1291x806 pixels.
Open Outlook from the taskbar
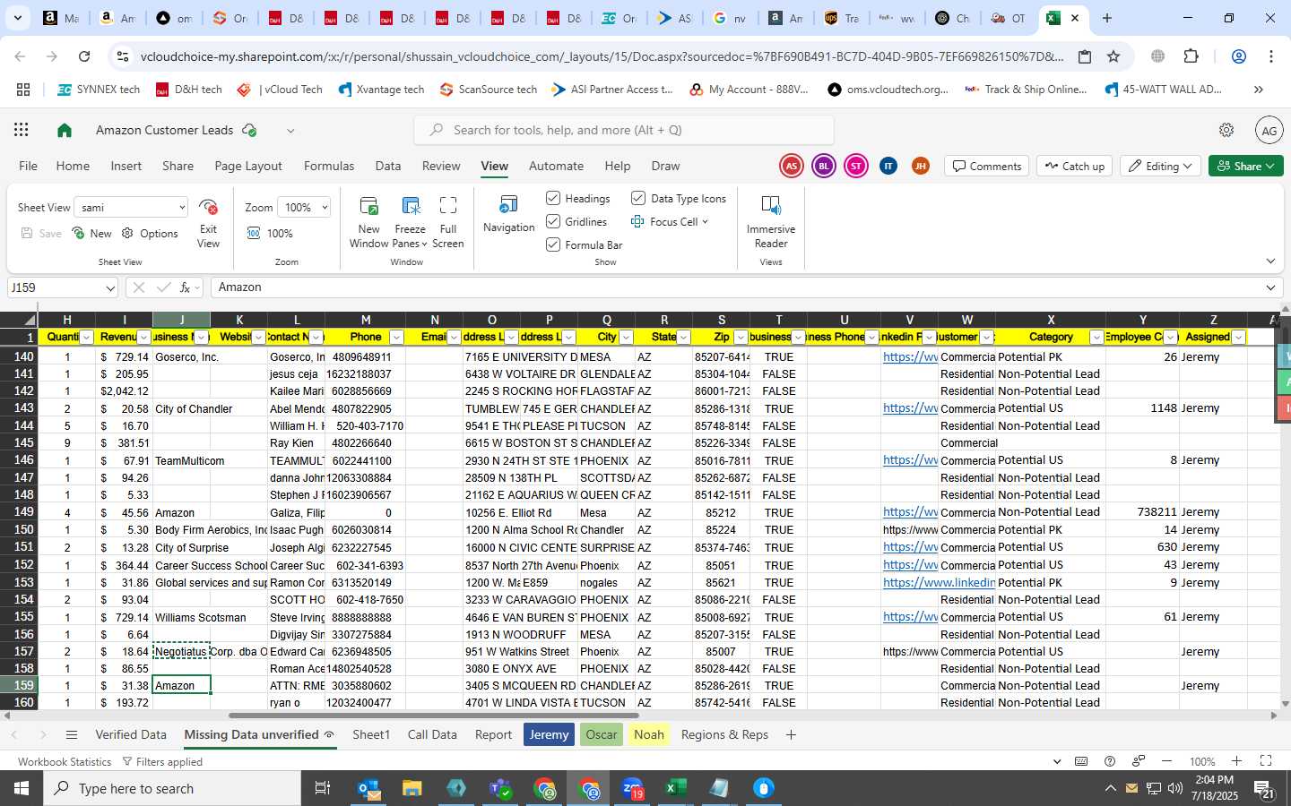(x=369, y=788)
